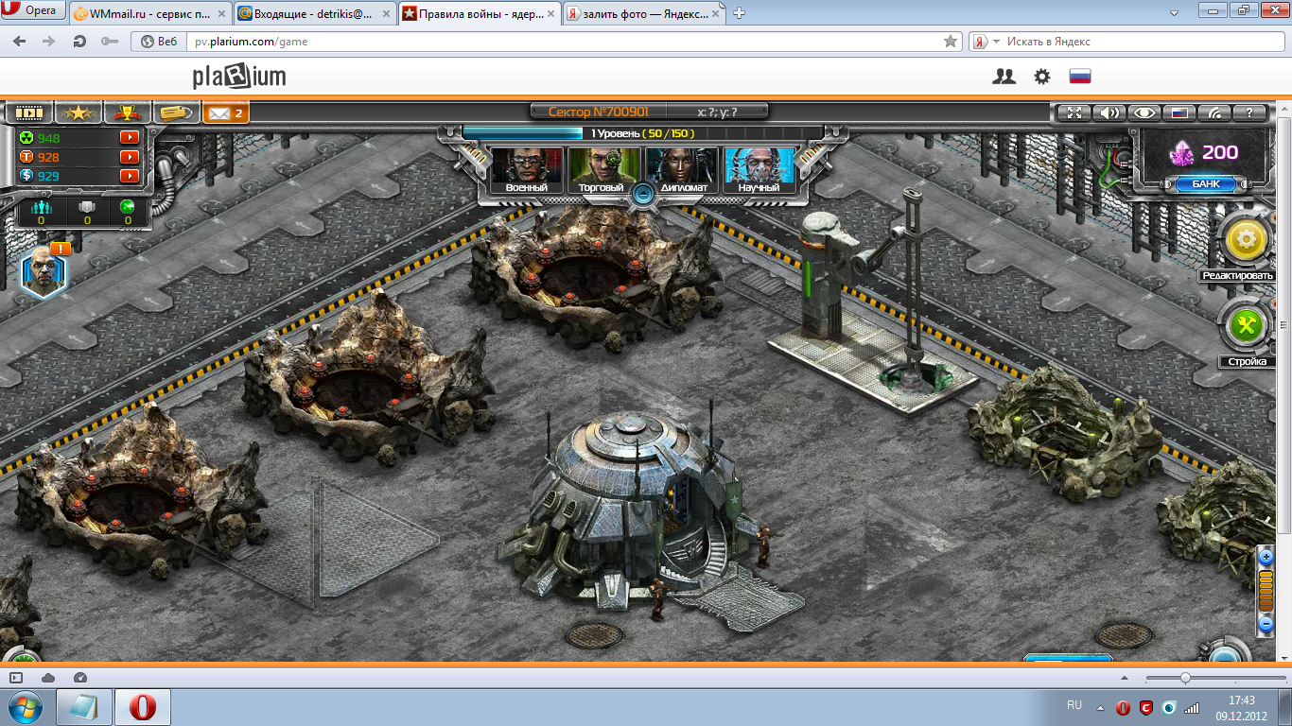Mute the game sound
This screenshot has width=1292, height=726.
(x=1109, y=112)
